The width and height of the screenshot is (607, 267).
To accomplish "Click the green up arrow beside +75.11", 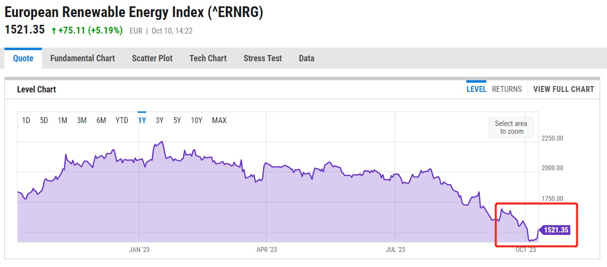I will point(54,31).
